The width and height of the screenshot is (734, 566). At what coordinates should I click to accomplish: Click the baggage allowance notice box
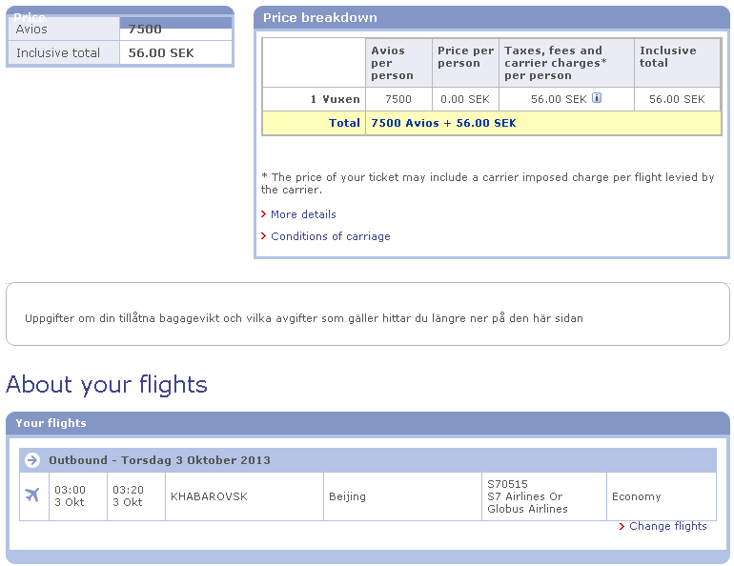coord(367,314)
